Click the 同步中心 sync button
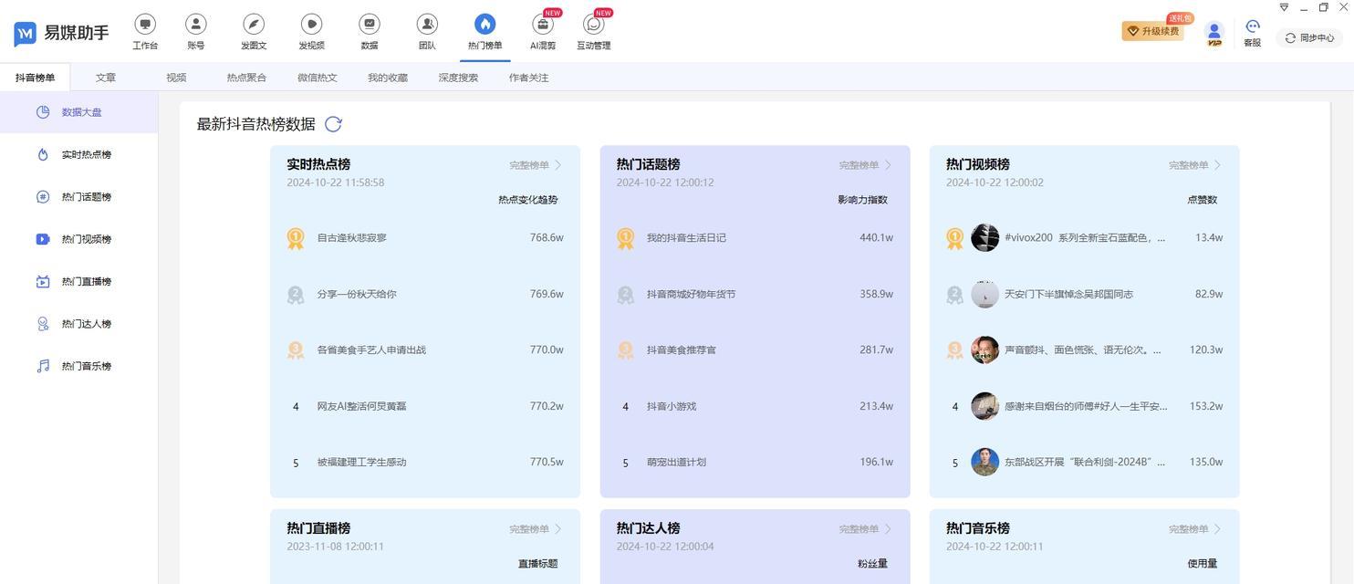The height and width of the screenshot is (584, 1354). (x=1309, y=37)
